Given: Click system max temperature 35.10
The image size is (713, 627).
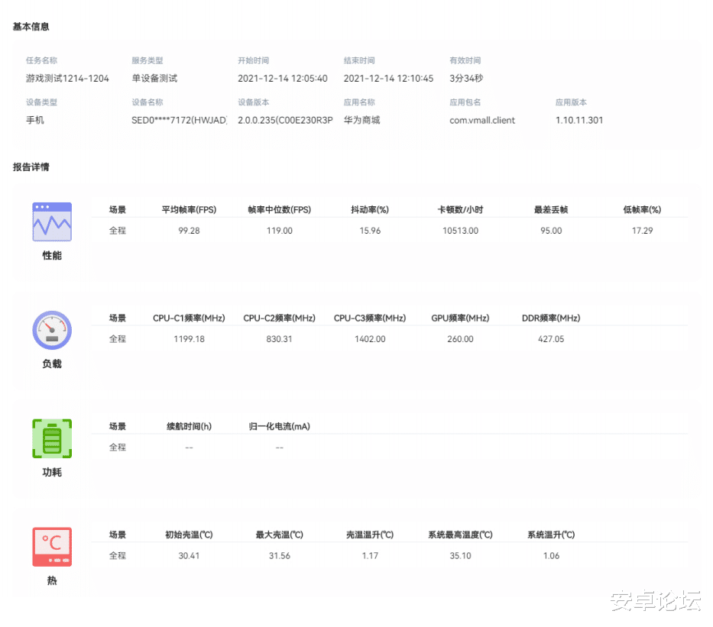Looking at the screenshot, I should (460, 556).
